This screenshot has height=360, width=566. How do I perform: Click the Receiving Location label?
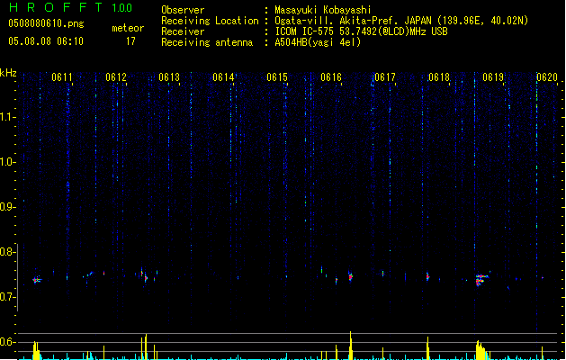point(210,21)
